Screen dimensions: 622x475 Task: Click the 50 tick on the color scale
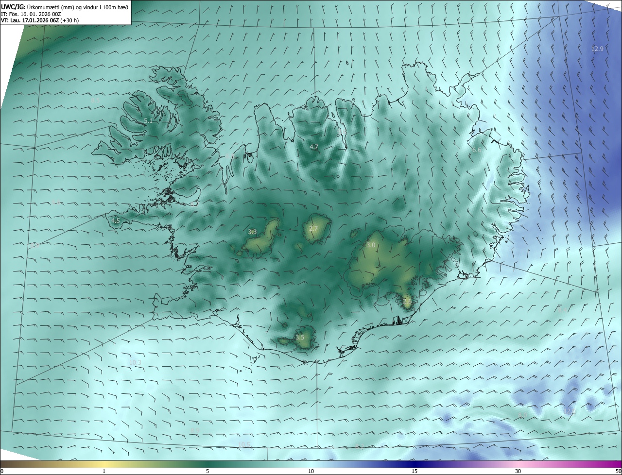(x=618, y=471)
